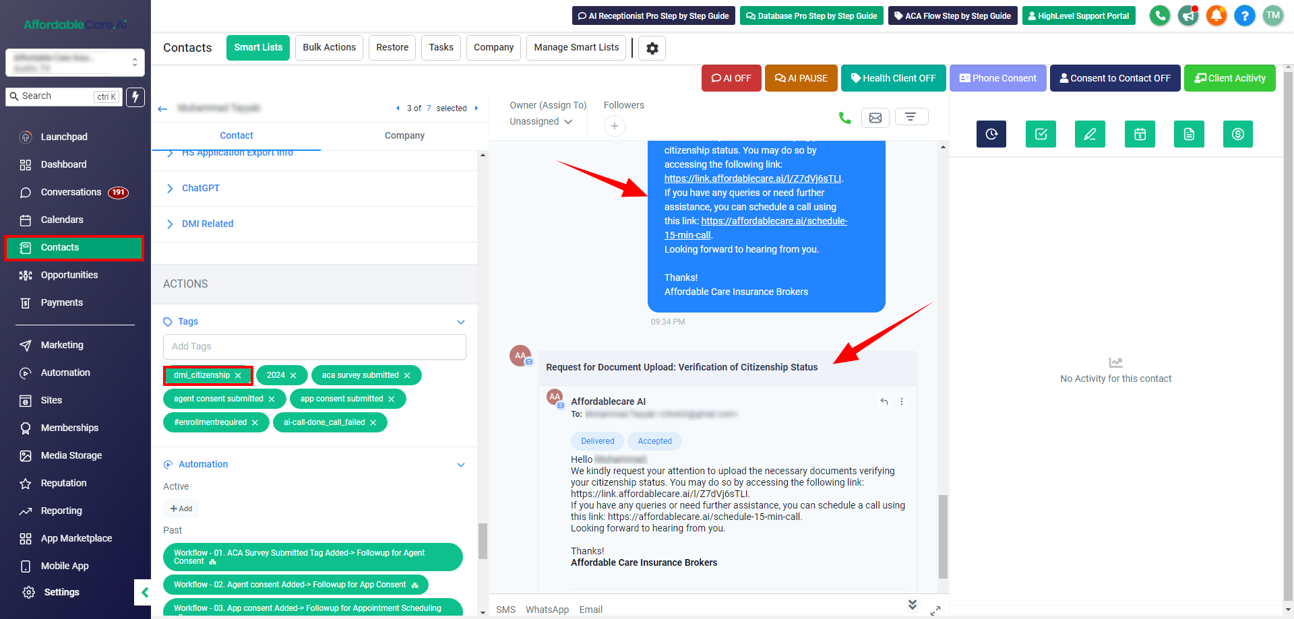Toggle Consent to Contact OFF
The image size is (1294, 619).
(x=1115, y=78)
